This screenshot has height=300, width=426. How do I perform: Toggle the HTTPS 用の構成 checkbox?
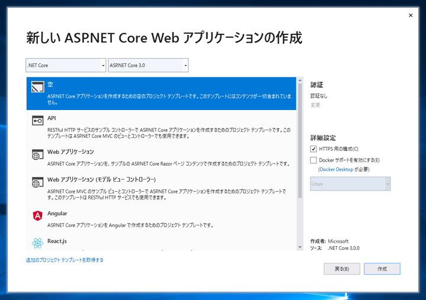[x=313, y=149]
